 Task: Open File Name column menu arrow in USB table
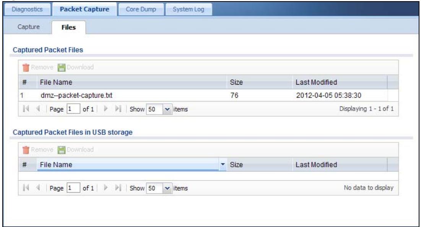point(223,164)
